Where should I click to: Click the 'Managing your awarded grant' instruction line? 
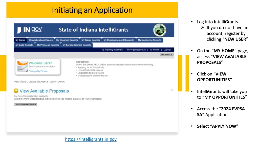[x=92, y=76]
